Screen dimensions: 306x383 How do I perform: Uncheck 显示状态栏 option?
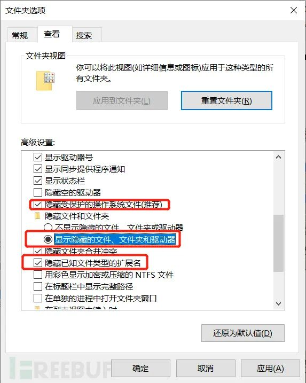tap(38, 181)
